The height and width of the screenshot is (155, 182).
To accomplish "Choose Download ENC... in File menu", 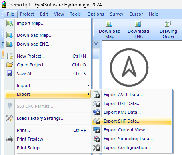I will click(x=48, y=44).
